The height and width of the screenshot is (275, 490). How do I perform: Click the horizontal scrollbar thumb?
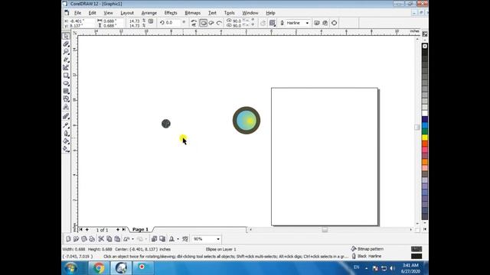(325, 230)
